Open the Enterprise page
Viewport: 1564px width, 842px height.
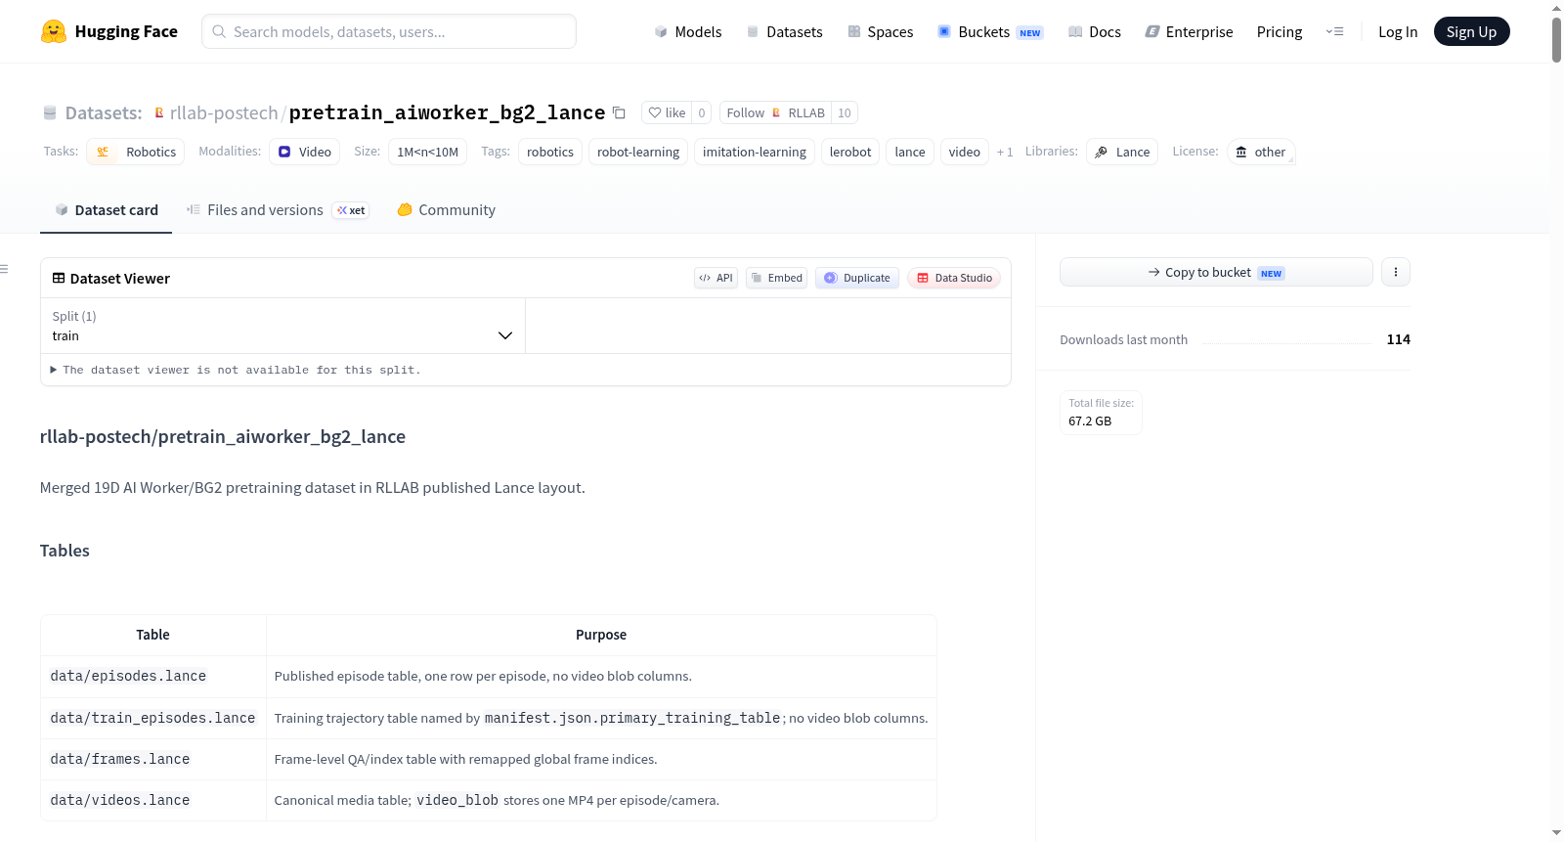[x=1190, y=31]
